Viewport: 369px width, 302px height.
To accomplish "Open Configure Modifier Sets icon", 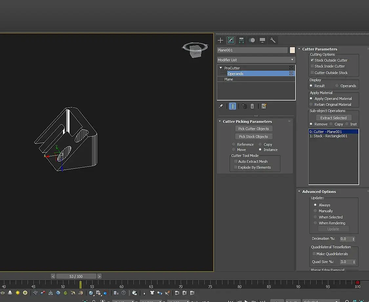I will (264, 106).
